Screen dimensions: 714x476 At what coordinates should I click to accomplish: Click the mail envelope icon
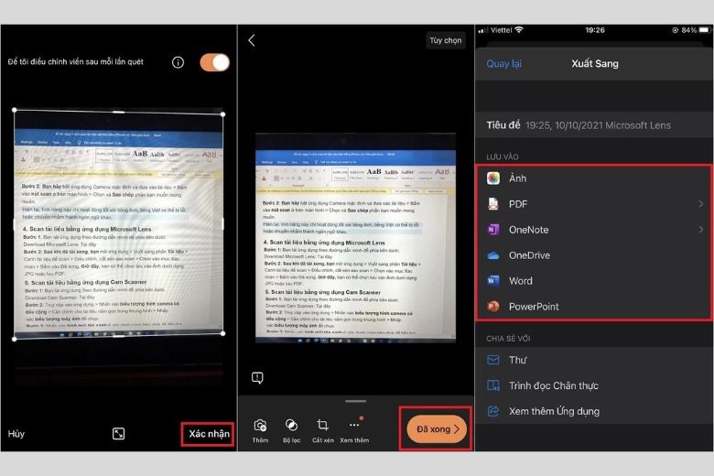pyautogui.click(x=493, y=360)
